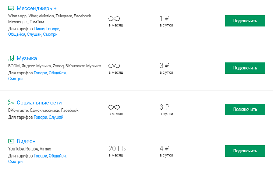
Task: Click the Видео+ play icon
Action: coord(11,141)
